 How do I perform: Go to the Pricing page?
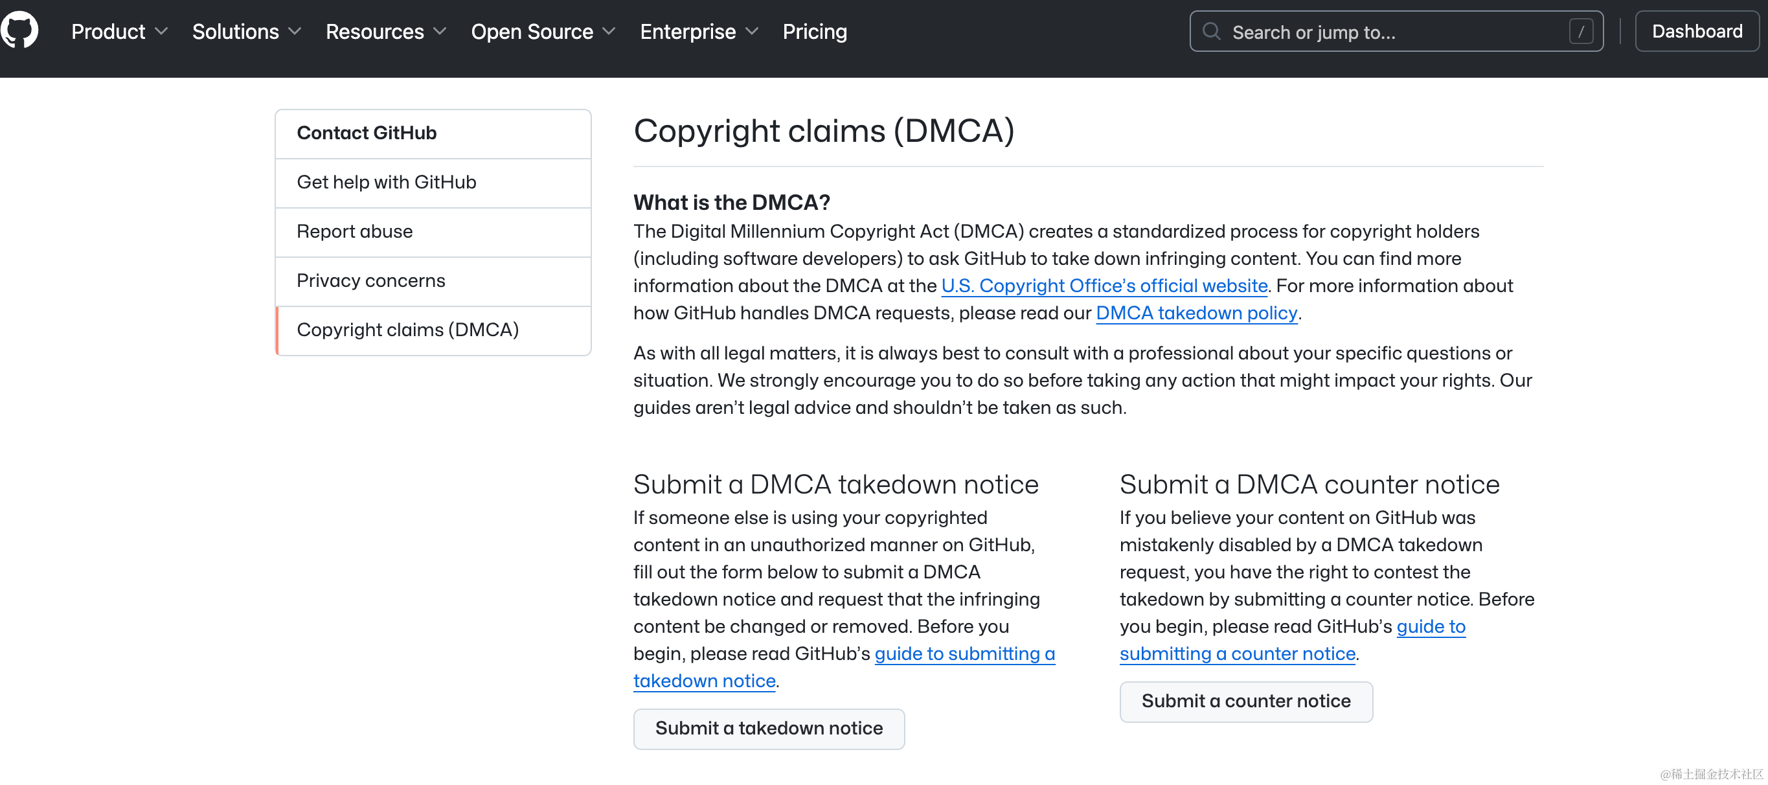click(x=815, y=32)
